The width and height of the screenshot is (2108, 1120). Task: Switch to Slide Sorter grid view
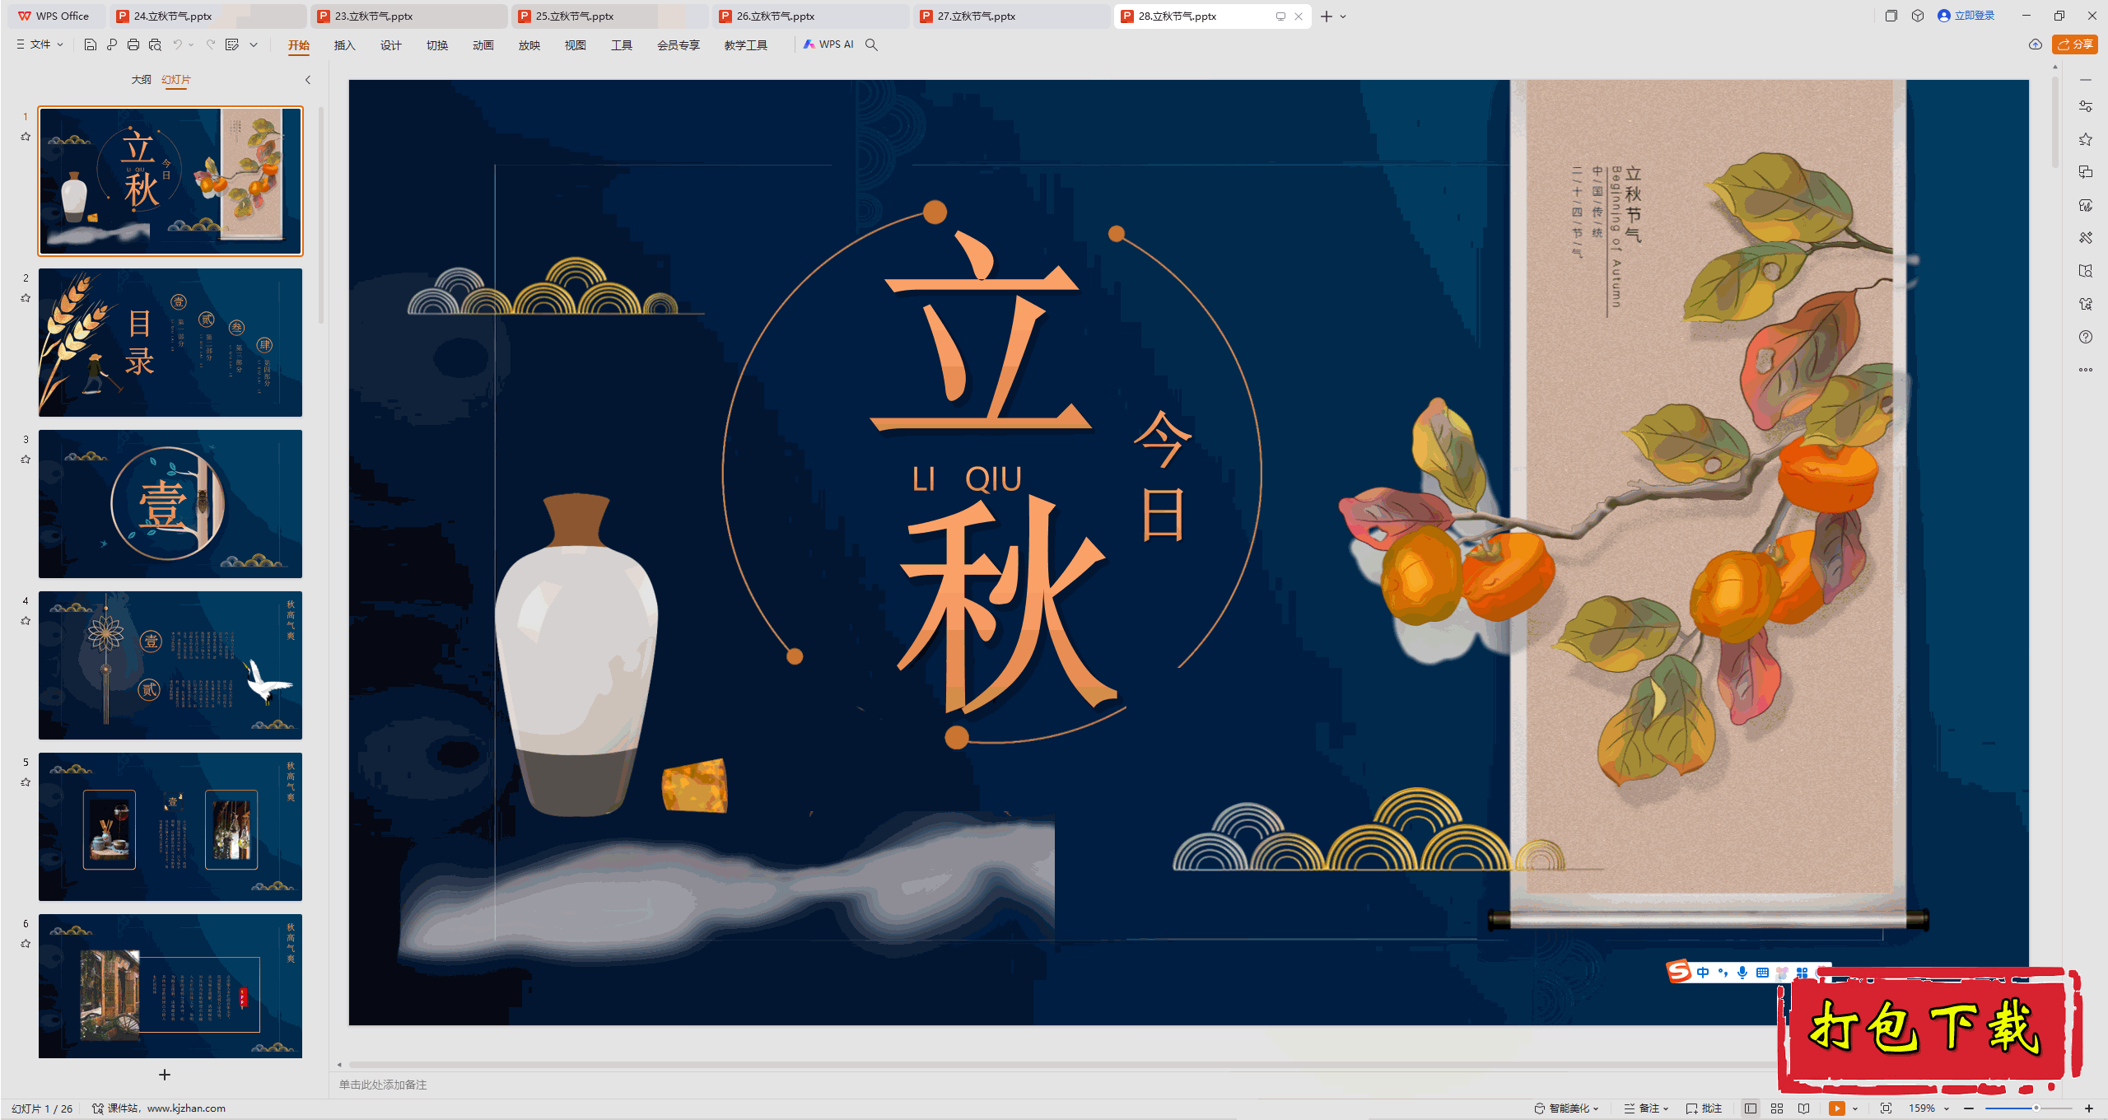click(1777, 1108)
